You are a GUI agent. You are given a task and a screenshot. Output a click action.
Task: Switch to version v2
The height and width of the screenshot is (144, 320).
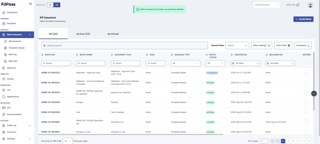click(x=57, y=5)
